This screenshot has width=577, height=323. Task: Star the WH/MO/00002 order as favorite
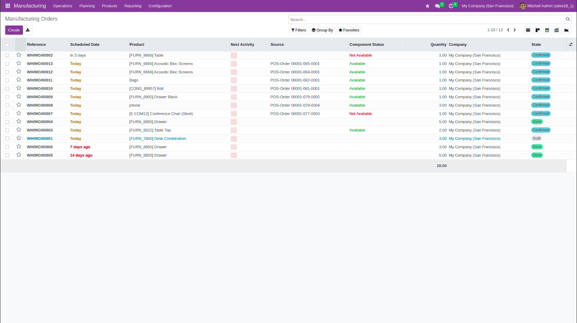pos(19,55)
